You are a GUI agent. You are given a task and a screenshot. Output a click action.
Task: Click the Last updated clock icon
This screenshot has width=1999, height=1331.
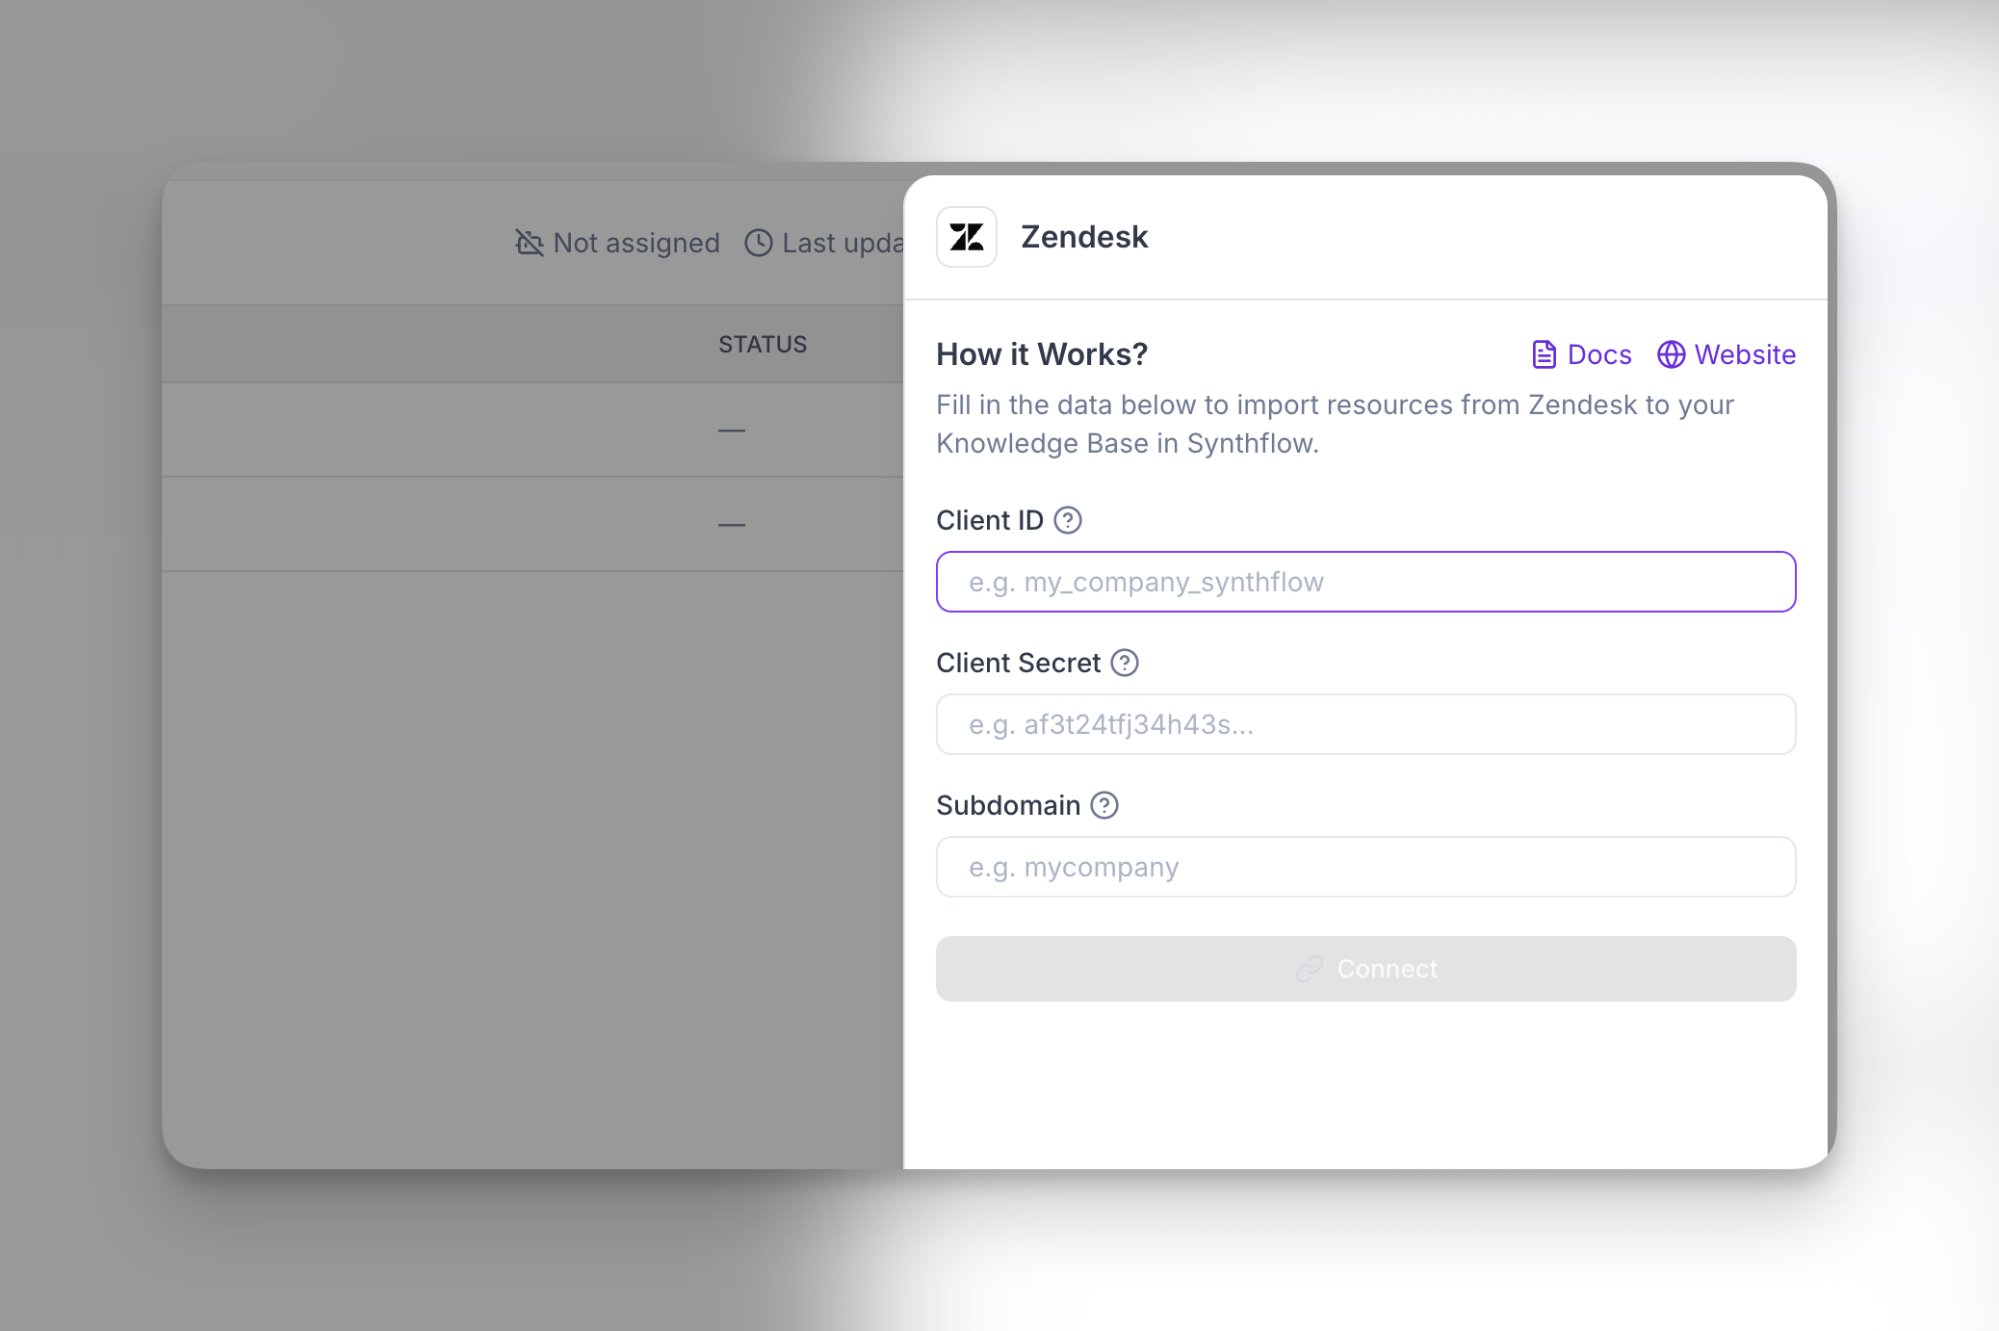(759, 243)
